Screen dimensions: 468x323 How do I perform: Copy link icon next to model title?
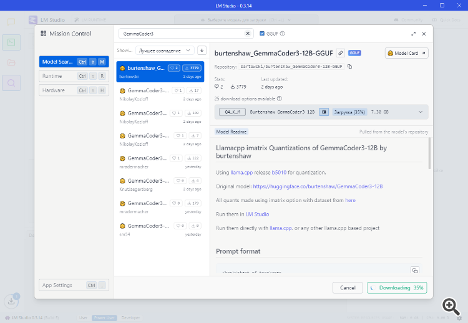340,53
